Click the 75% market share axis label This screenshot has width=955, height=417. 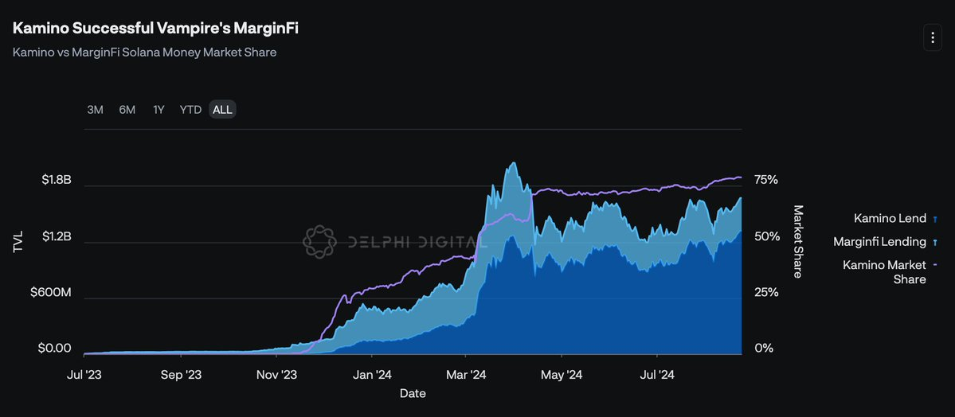pyautogui.click(x=766, y=180)
